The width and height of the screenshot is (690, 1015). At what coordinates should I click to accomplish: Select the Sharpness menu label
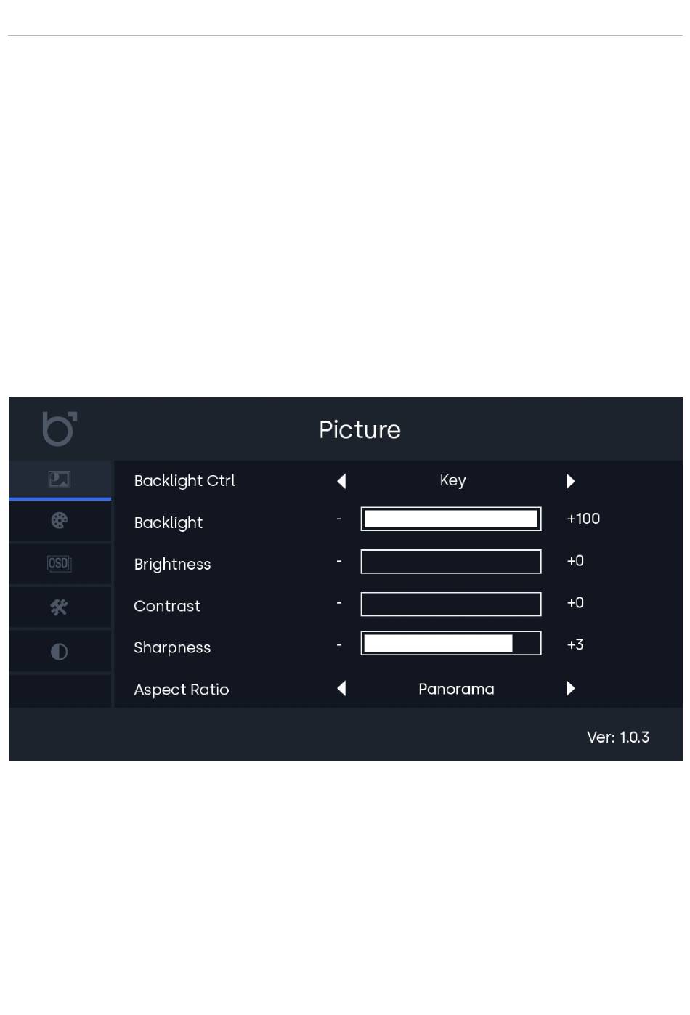point(172,647)
